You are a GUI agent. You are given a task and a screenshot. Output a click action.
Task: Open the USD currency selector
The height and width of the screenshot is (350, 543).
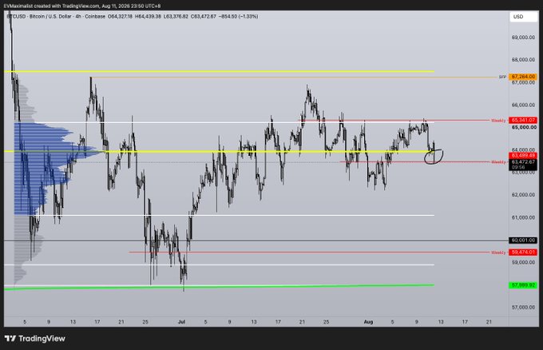coord(523,17)
